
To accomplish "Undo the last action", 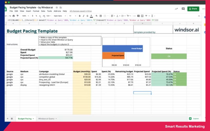I will coord(6,16).
